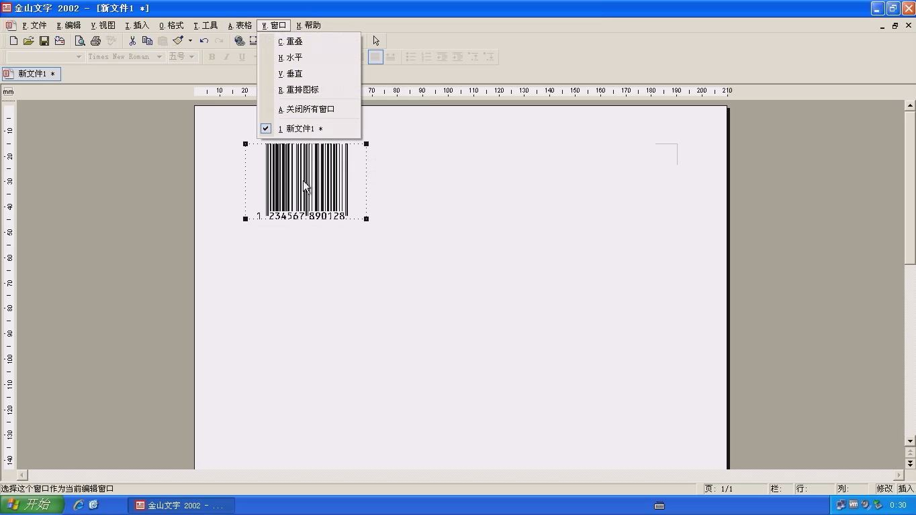Toggle underline formatting
Viewport: 916px width, 515px height.
coord(242,57)
